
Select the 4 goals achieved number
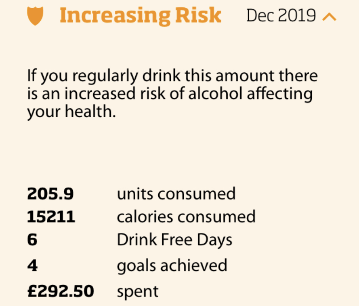click(x=32, y=266)
